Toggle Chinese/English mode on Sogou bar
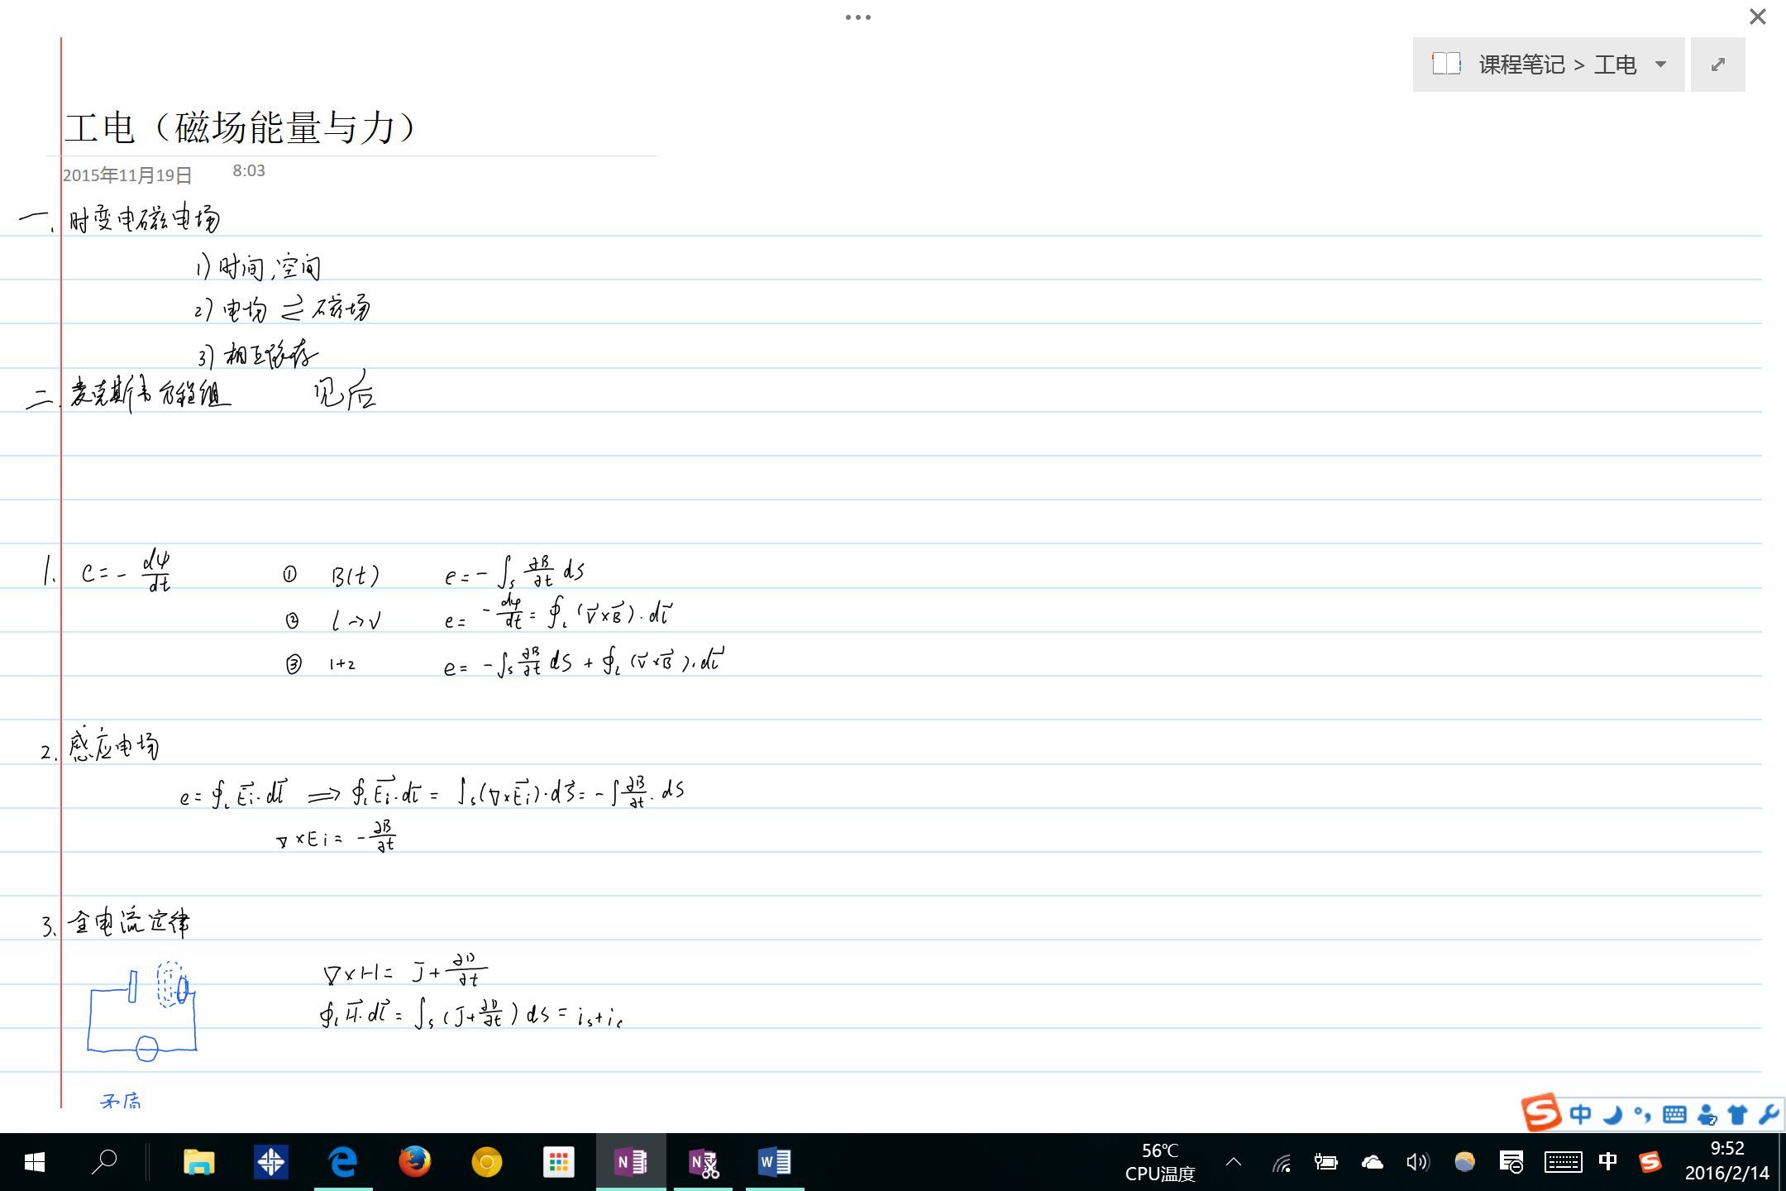The width and height of the screenshot is (1786, 1191). 1580,1114
